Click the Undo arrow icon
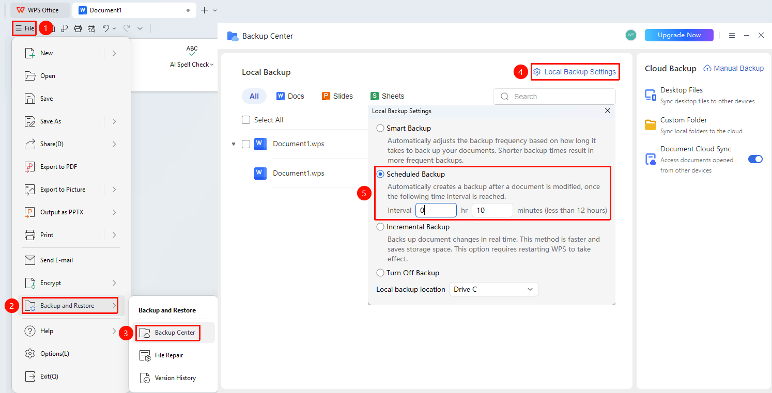Screen dimensions: 772x393 pos(105,28)
